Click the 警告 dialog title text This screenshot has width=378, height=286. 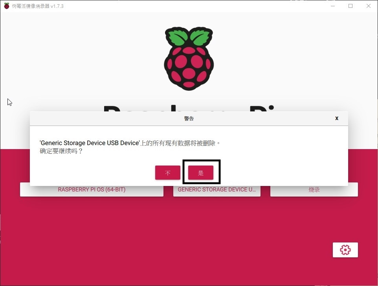(189, 118)
